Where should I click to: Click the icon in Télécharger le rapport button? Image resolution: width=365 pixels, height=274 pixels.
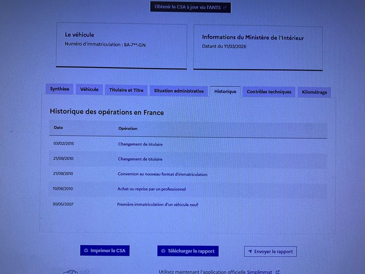[x=163, y=251]
